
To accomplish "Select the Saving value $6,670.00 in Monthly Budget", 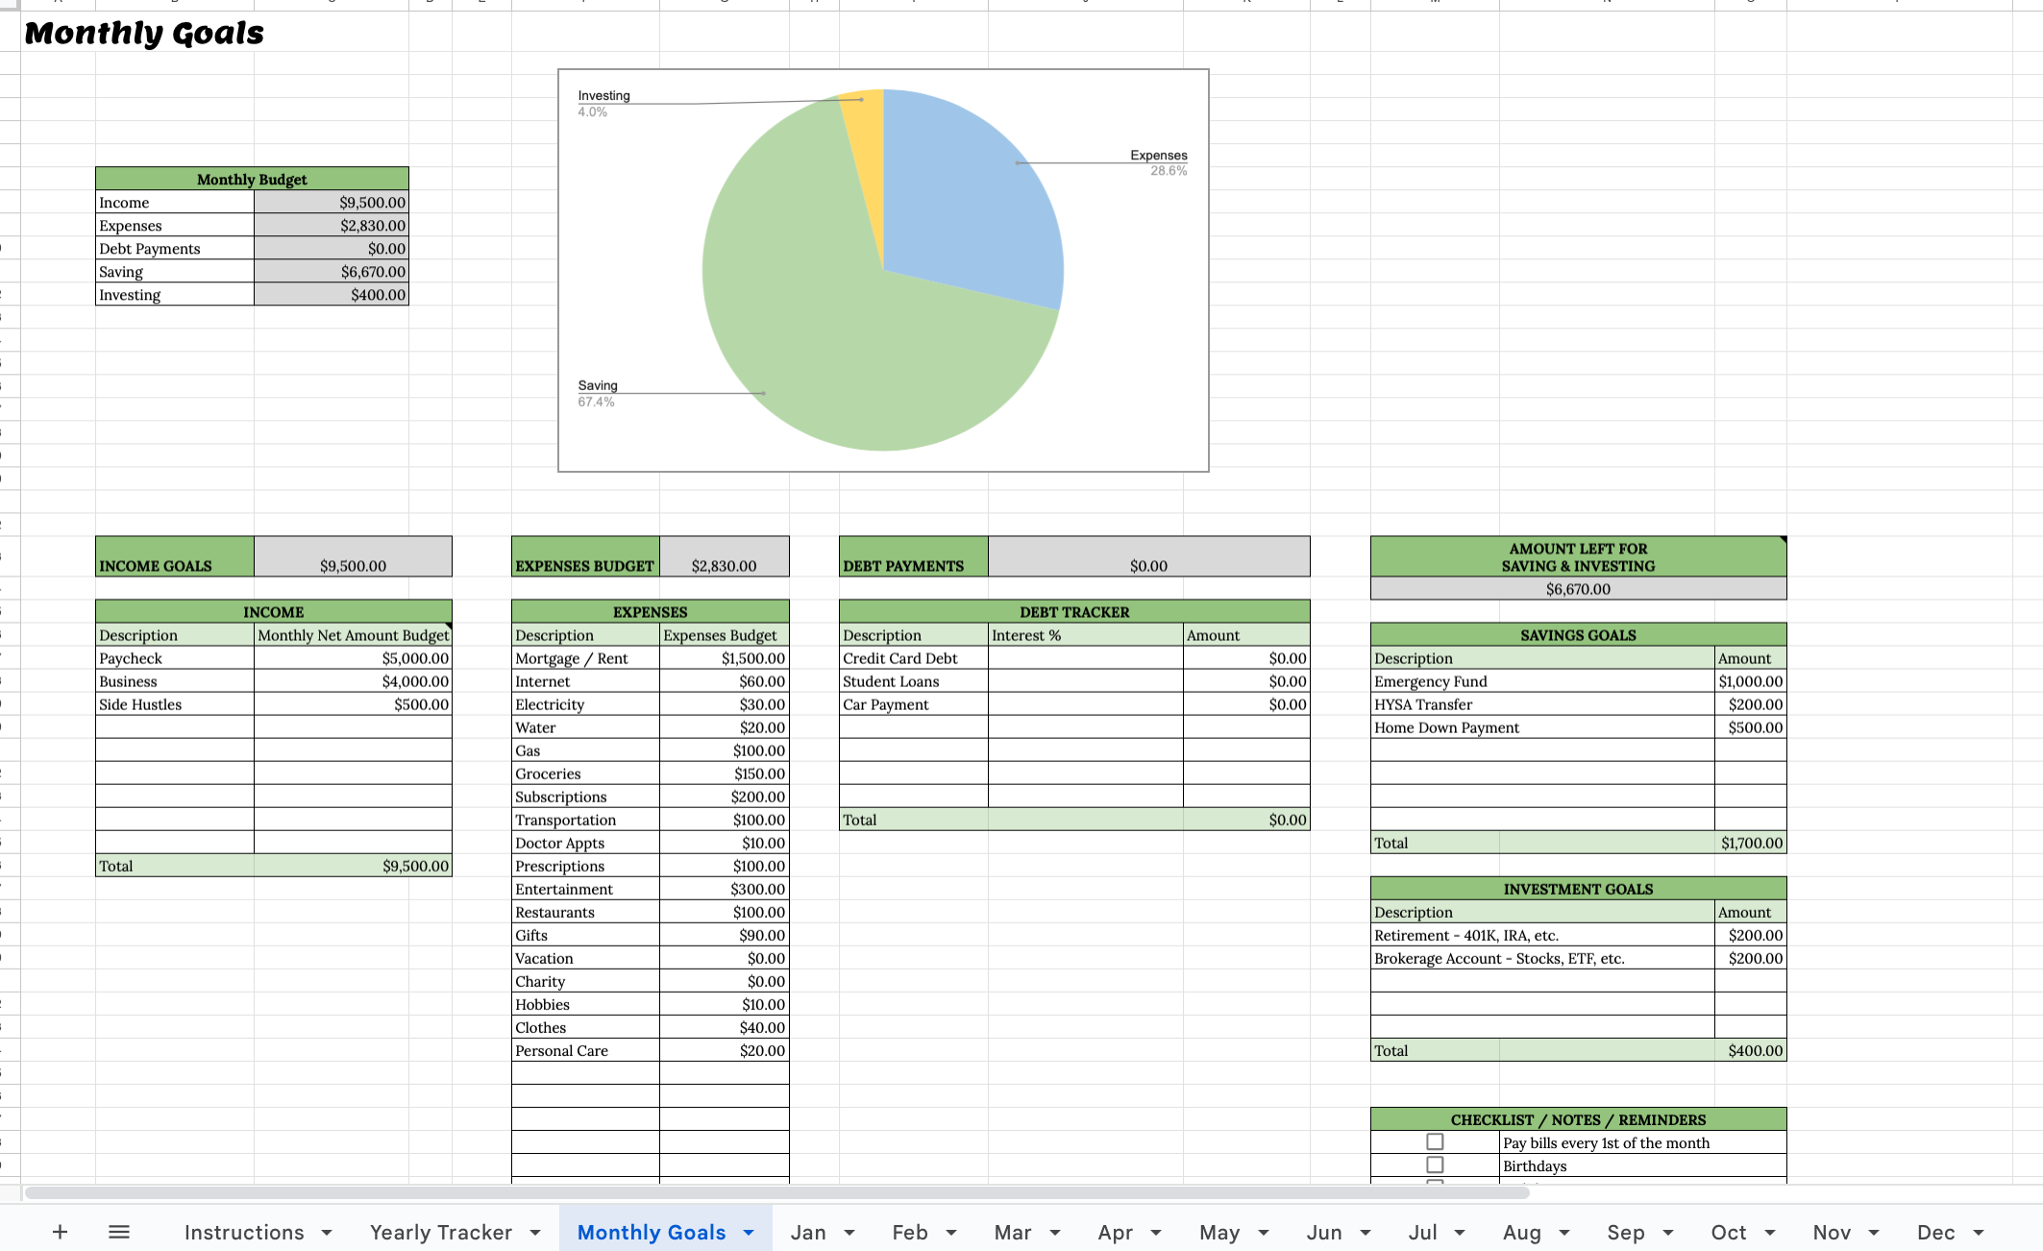I will pos(332,271).
